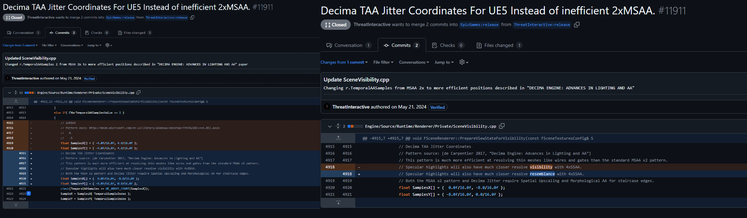Open the large "File filter" dropdown on right
This screenshot has height=218, width=747.
point(383,62)
